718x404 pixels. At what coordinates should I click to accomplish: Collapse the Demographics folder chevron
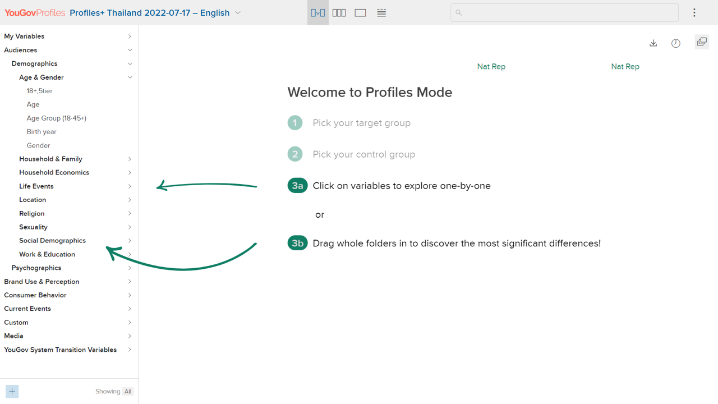pos(130,63)
